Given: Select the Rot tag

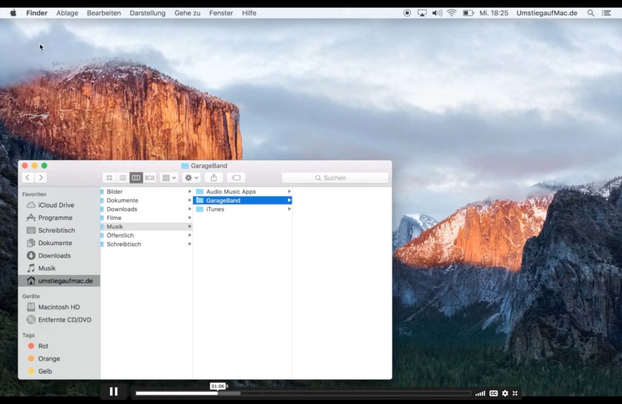Looking at the screenshot, I should tap(59, 346).
